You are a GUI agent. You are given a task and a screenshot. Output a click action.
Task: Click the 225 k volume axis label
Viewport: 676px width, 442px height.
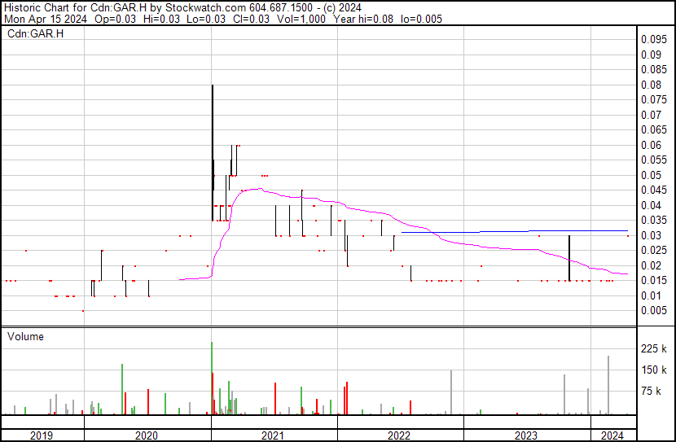[654, 348]
